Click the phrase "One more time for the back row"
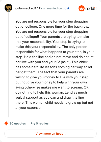Screen dimensions: 101x142 tap(64, 27)
